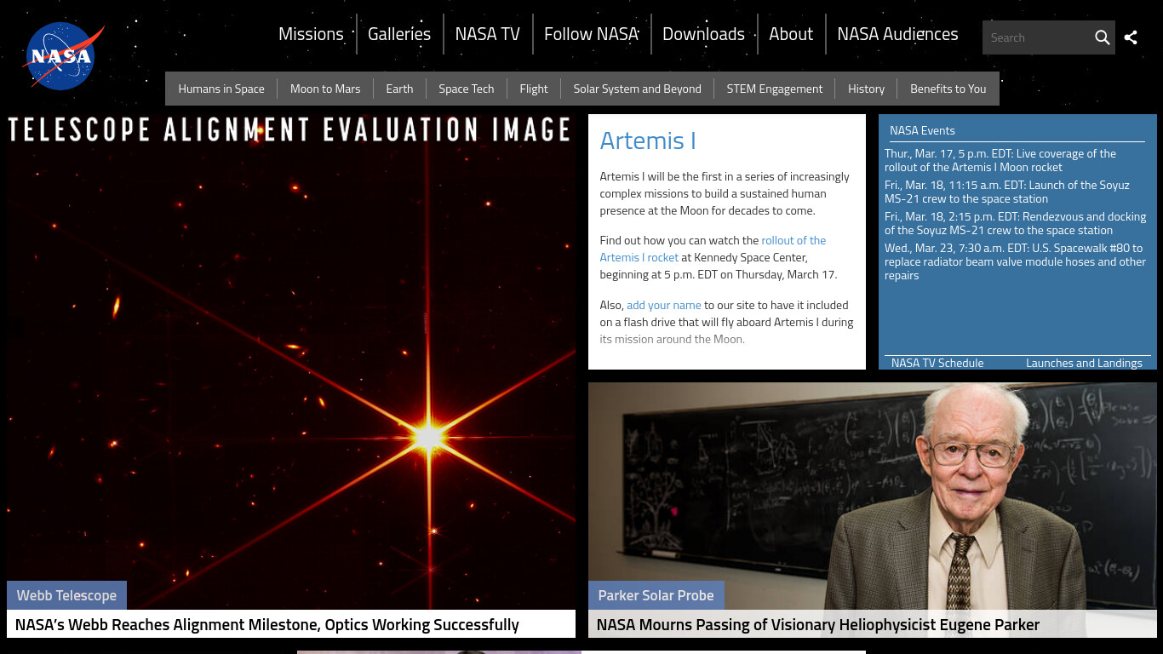Viewport: 1163px width, 654px height.
Task: Open the Missions menu
Action: (x=311, y=34)
